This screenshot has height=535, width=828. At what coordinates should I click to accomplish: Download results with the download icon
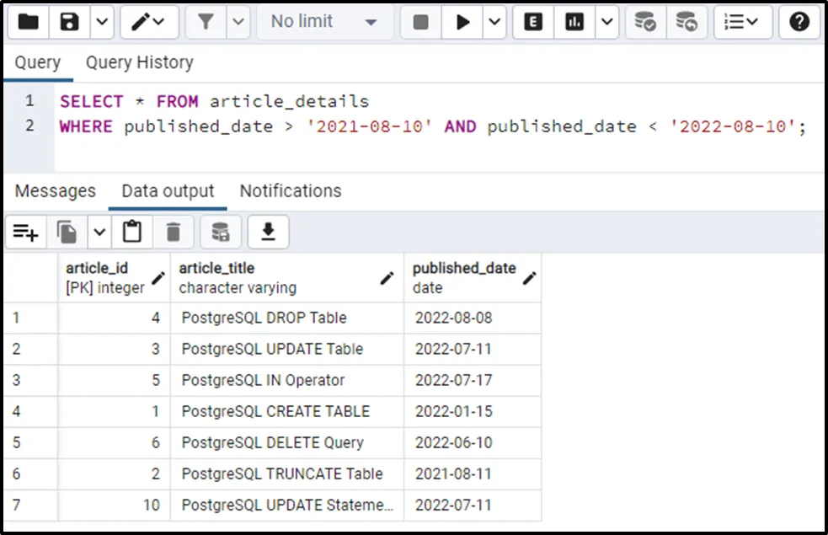[x=268, y=232]
